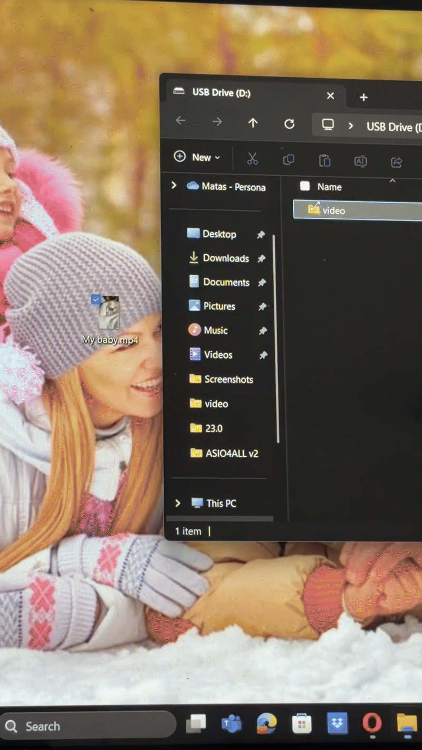Screen dimensions: 422x750
Task: Click the taskbar Search box
Action: (x=87, y=726)
